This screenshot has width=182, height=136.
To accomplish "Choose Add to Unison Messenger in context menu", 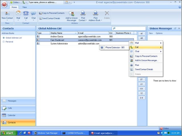I will point(146,60).
